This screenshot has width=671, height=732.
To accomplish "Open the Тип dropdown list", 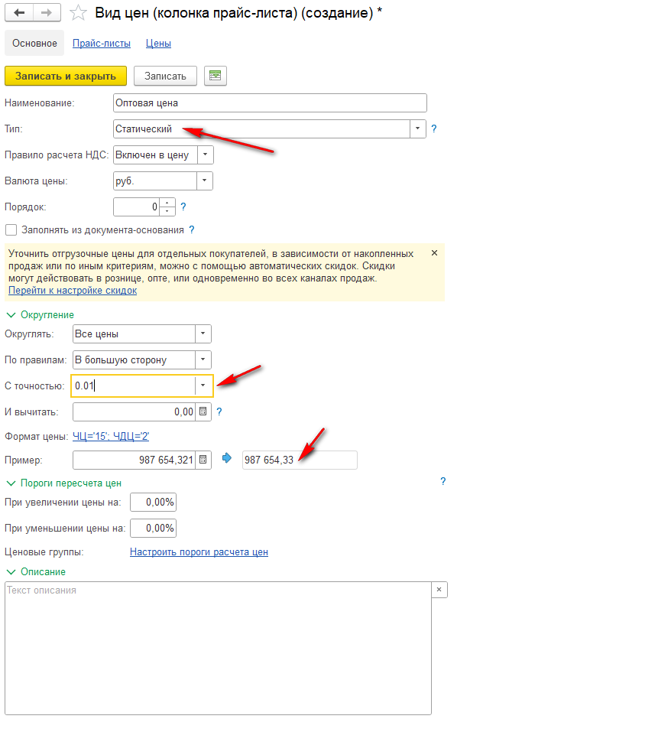I will pos(418,129).
